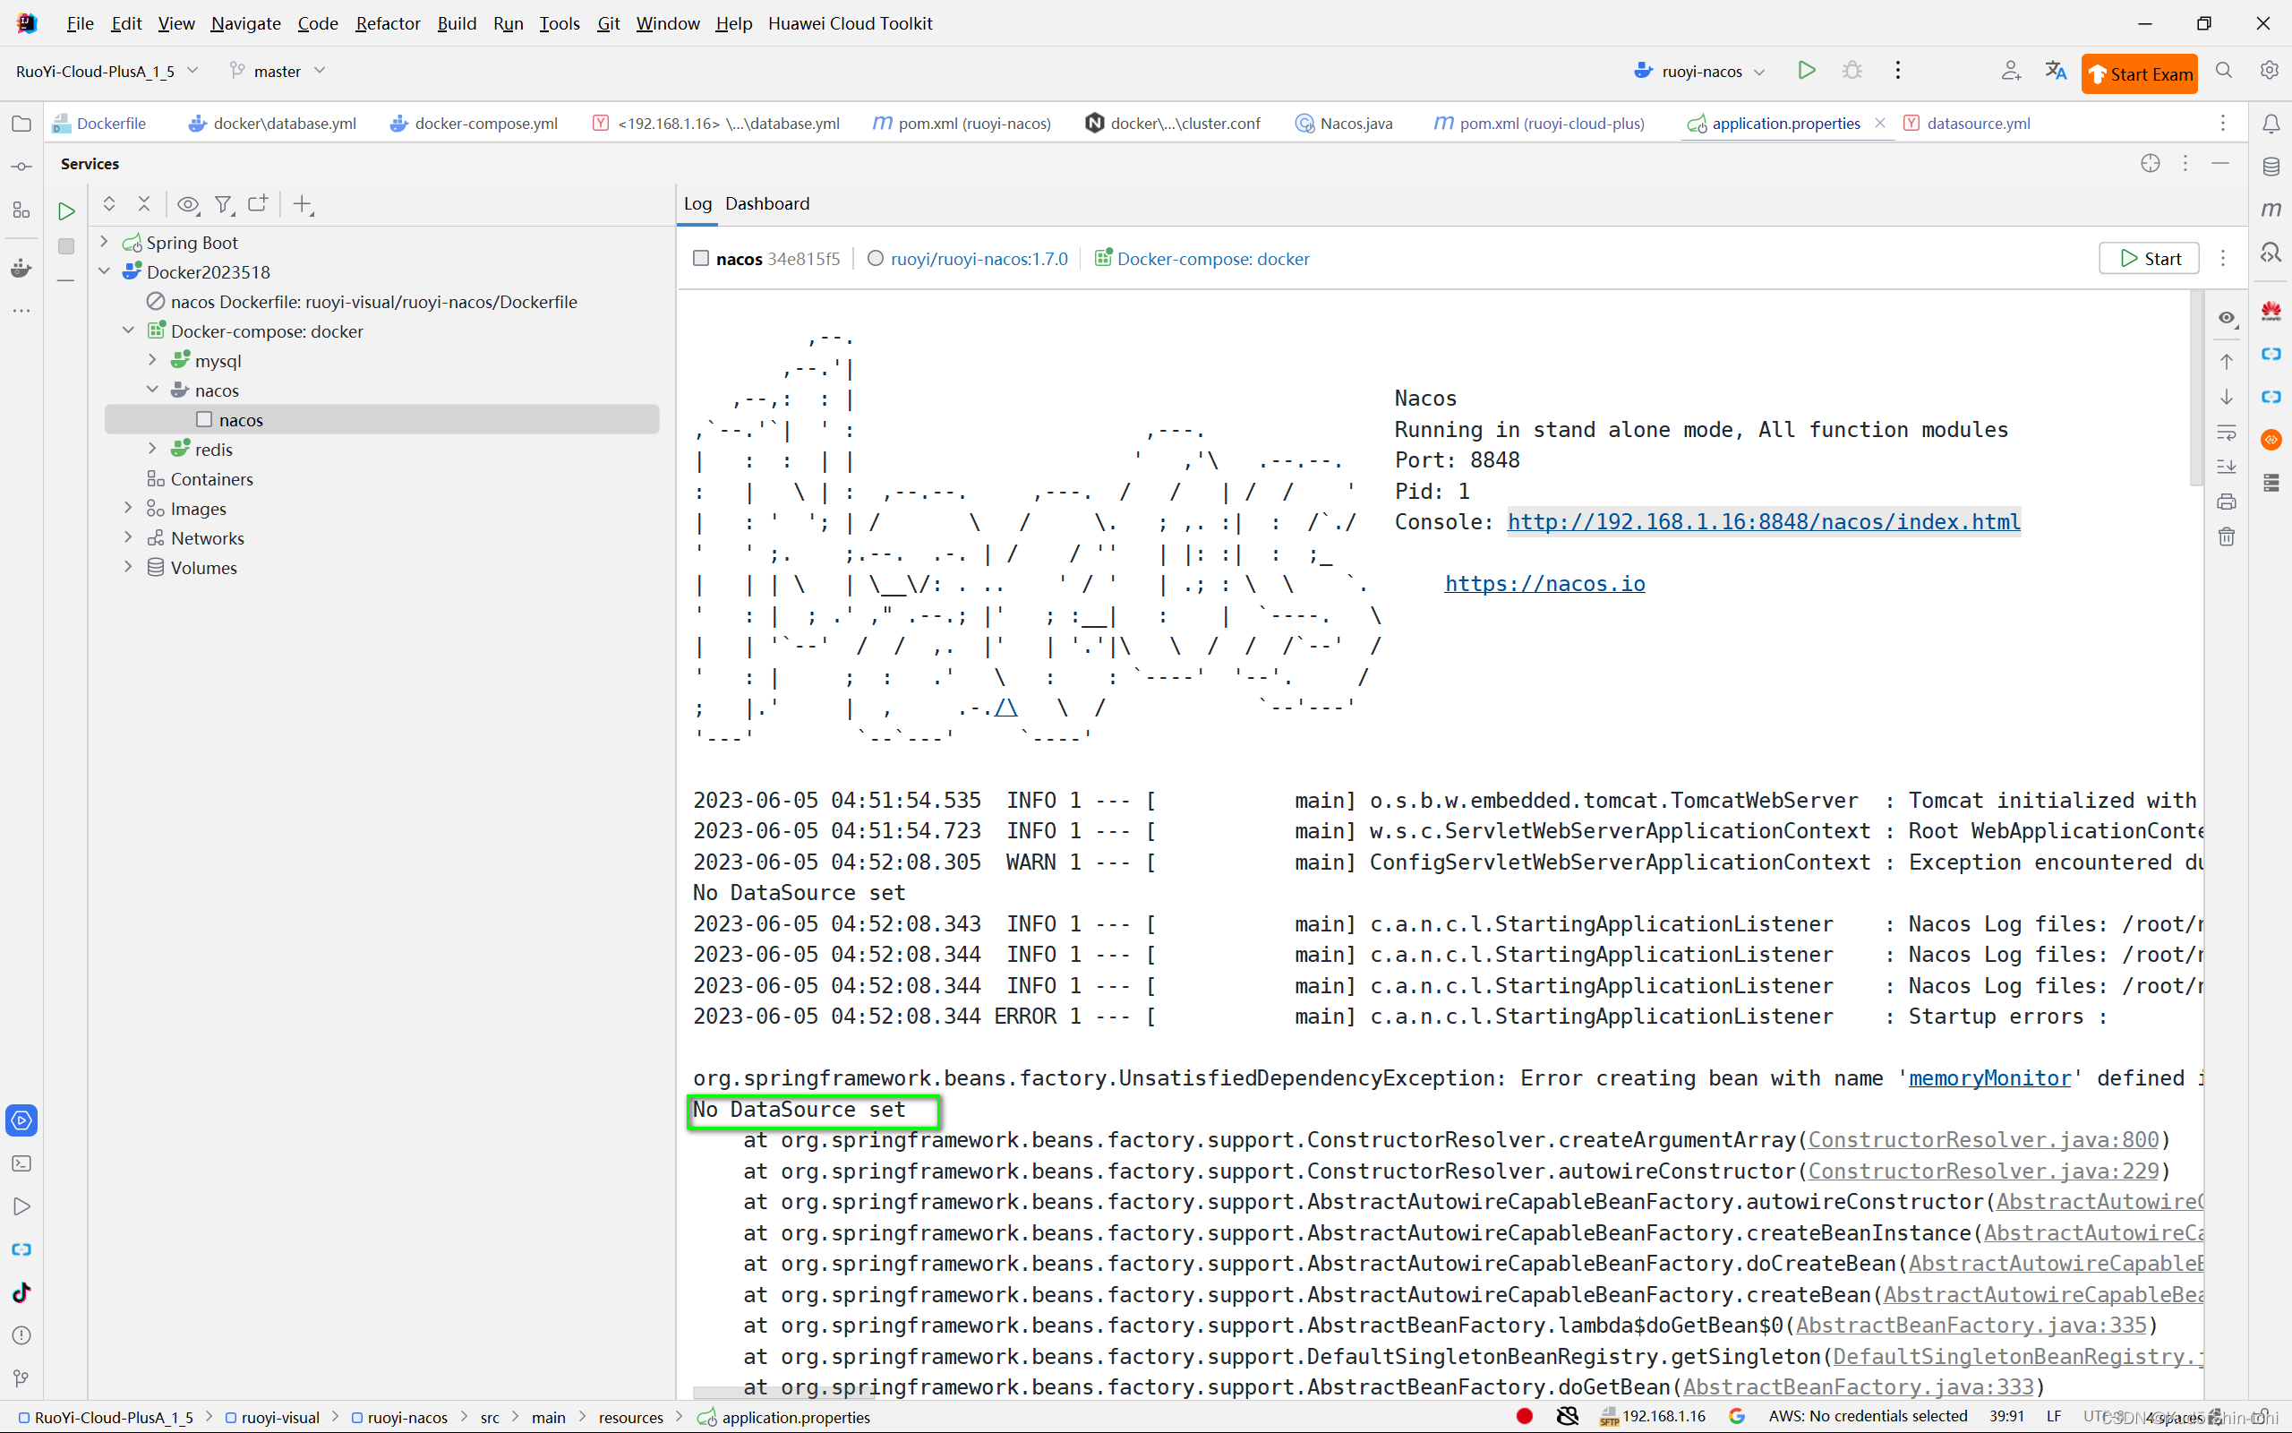
Task: Click the Add service plus icon
Action: (x=302, y=204)
